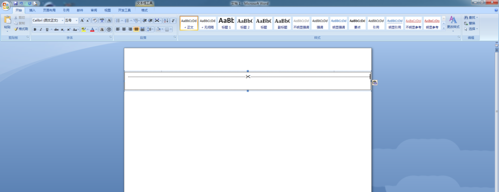This screenshot has width=499, height=192.
Task: Center the text alignment
Action: tap(124, 29)
